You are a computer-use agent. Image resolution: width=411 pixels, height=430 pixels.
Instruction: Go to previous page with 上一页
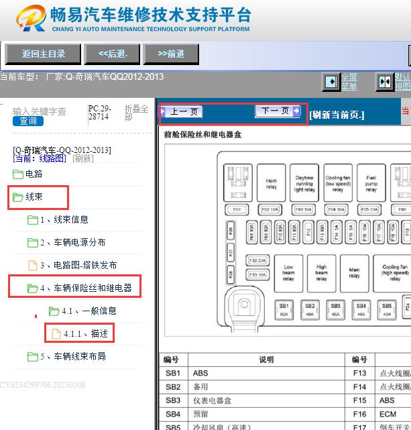tap(182, 111)
